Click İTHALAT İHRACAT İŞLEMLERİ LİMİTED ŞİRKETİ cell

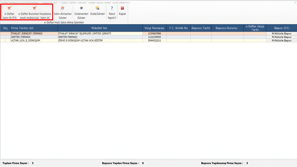(100, 34)
